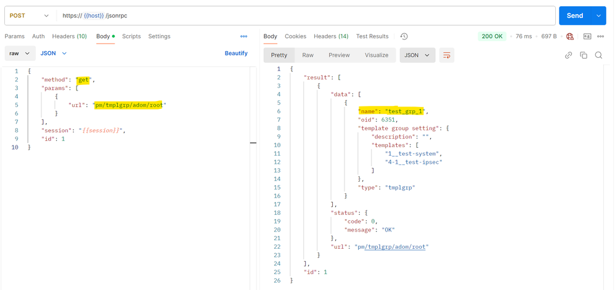The height and width of the screenshot is (290, 615).
Task: Click Beautify to format body
Action: coord(236,54)
